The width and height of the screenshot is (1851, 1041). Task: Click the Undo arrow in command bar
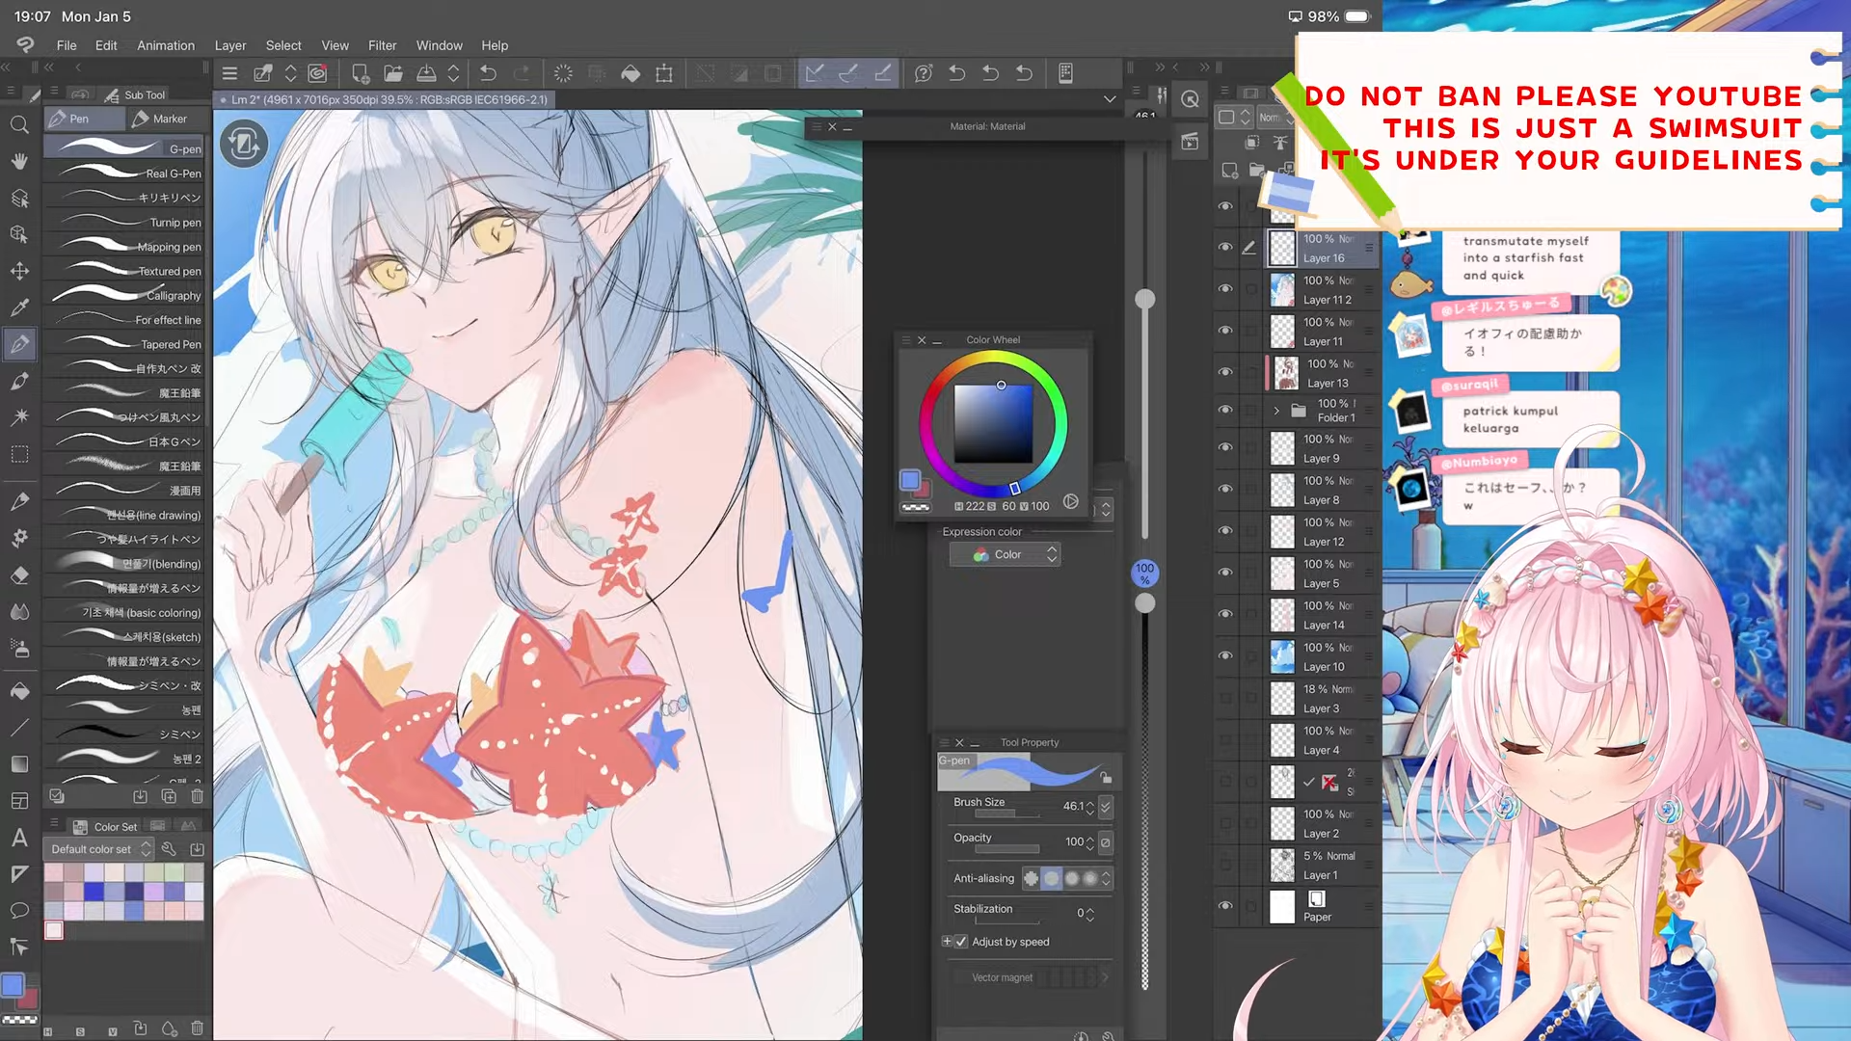(x=488, y=73)
